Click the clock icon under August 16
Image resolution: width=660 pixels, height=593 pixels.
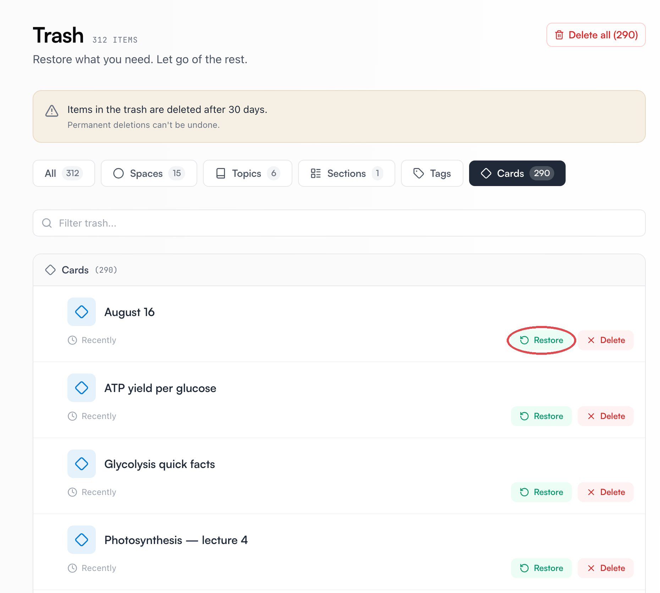72,340
